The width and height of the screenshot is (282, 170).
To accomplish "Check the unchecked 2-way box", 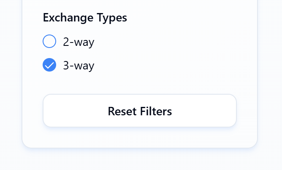I will 49,42.
